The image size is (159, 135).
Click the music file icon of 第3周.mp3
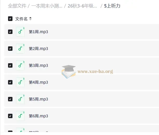20,65
